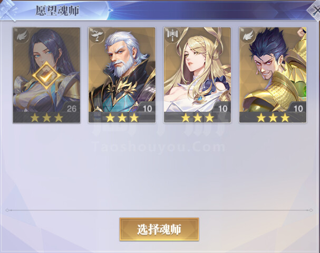Select the blonde woman hero card
Screen dimensions: 320x253
(x=197, y=75)
